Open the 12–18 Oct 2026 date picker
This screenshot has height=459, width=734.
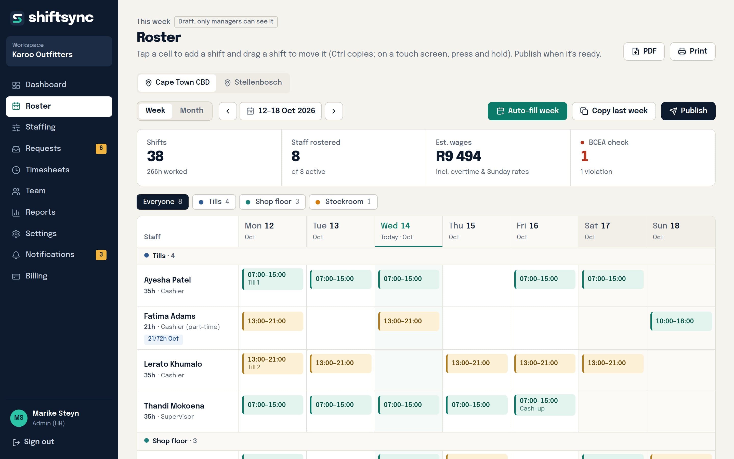281,111
